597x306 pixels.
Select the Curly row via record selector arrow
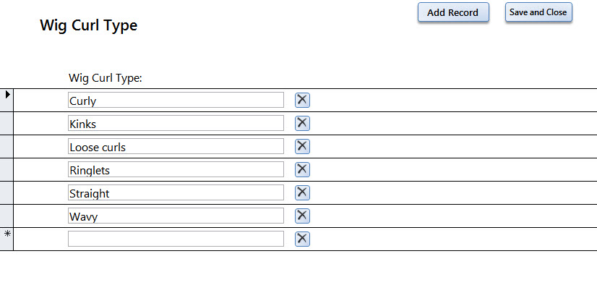[7, 101]
